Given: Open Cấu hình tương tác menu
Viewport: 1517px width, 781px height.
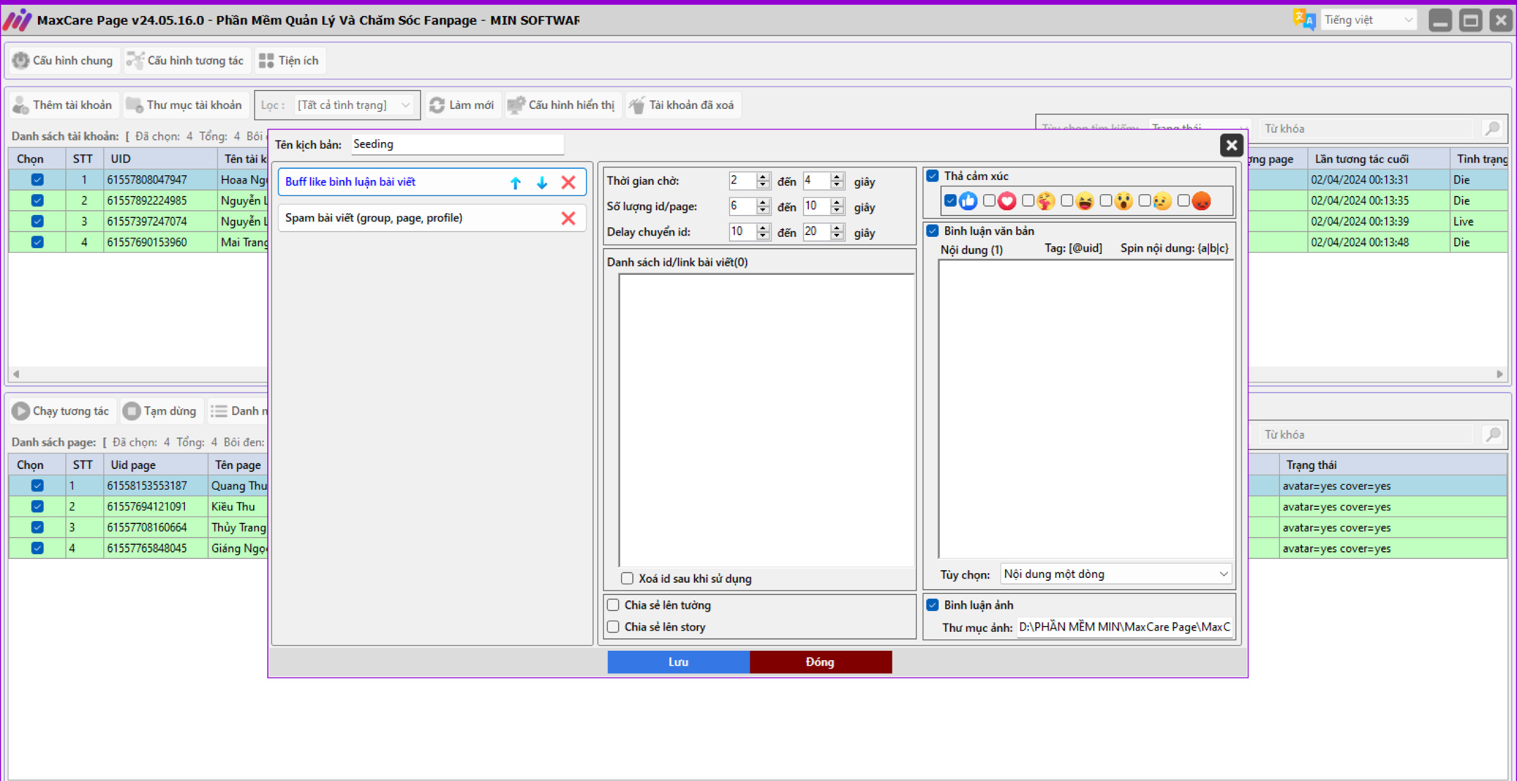Looking at the screenshot, I should coord(187,60).
